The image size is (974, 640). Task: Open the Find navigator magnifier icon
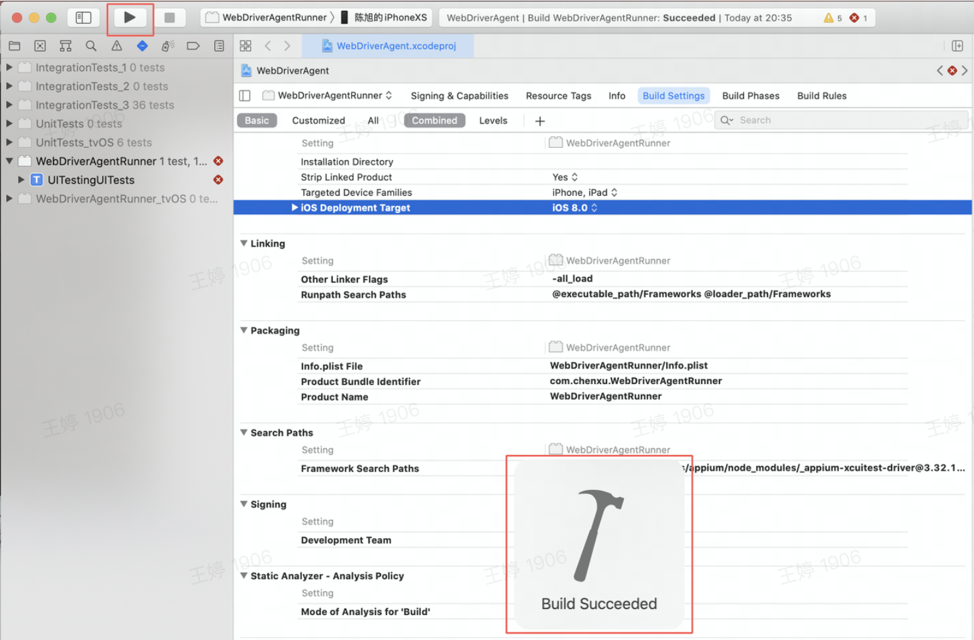click(91, 46)
